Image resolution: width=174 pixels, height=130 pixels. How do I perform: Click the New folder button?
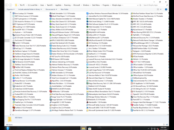(64, 9)
